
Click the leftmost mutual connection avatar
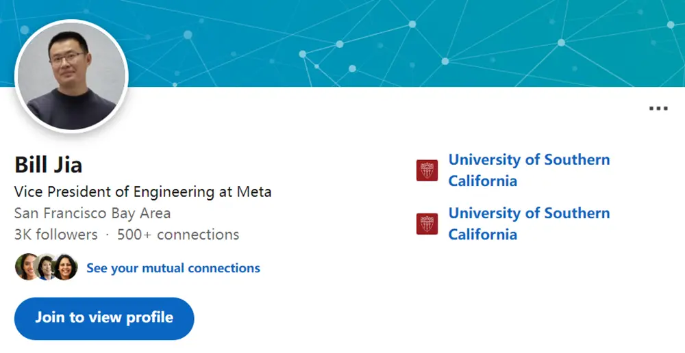(25, 267)
